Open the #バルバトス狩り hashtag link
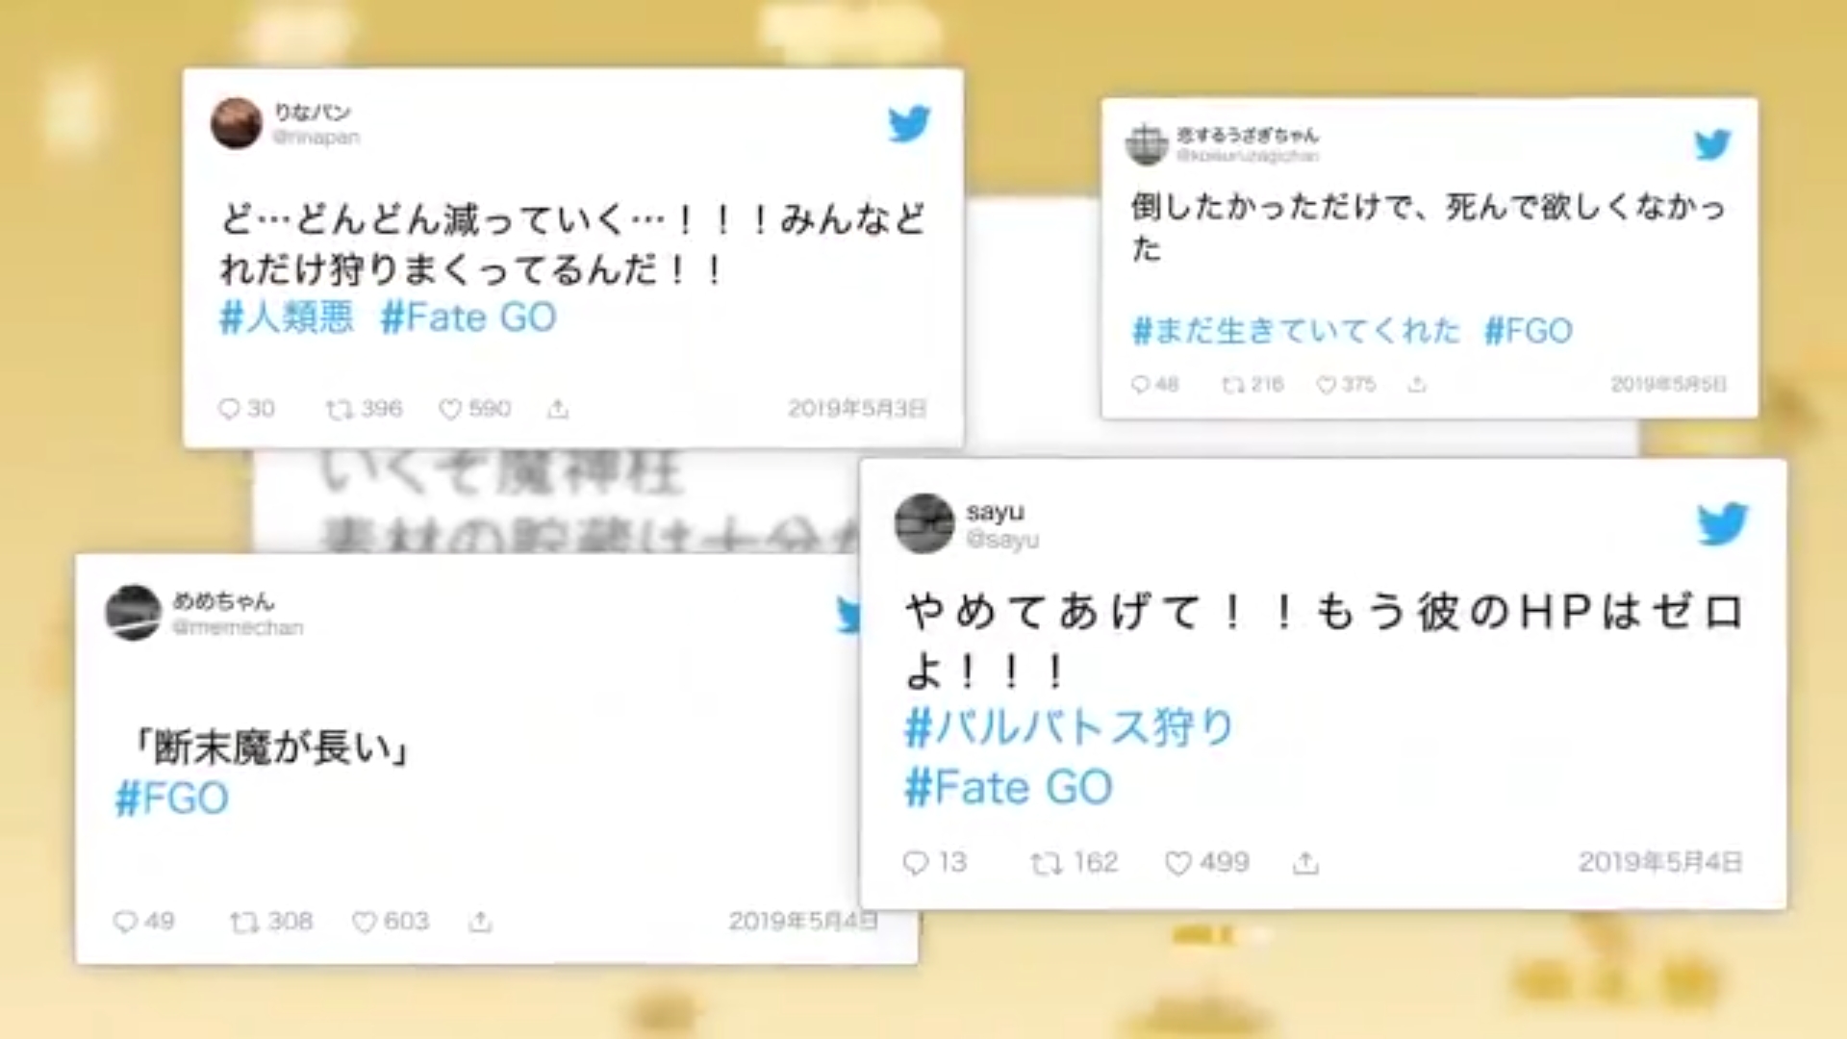The height and width of the screenshot is (1039, 1847). (x=1069, y=726)
